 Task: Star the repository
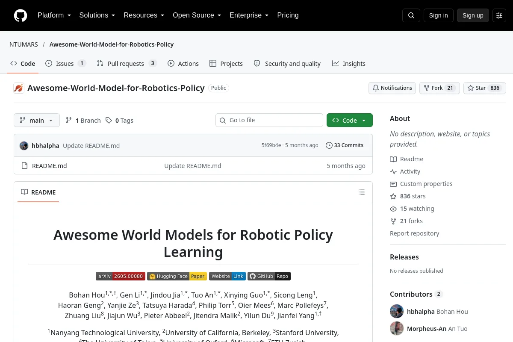click(485, 88)
